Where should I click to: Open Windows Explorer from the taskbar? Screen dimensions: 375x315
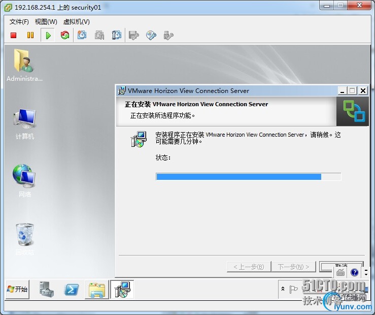[x=97, y=290]
